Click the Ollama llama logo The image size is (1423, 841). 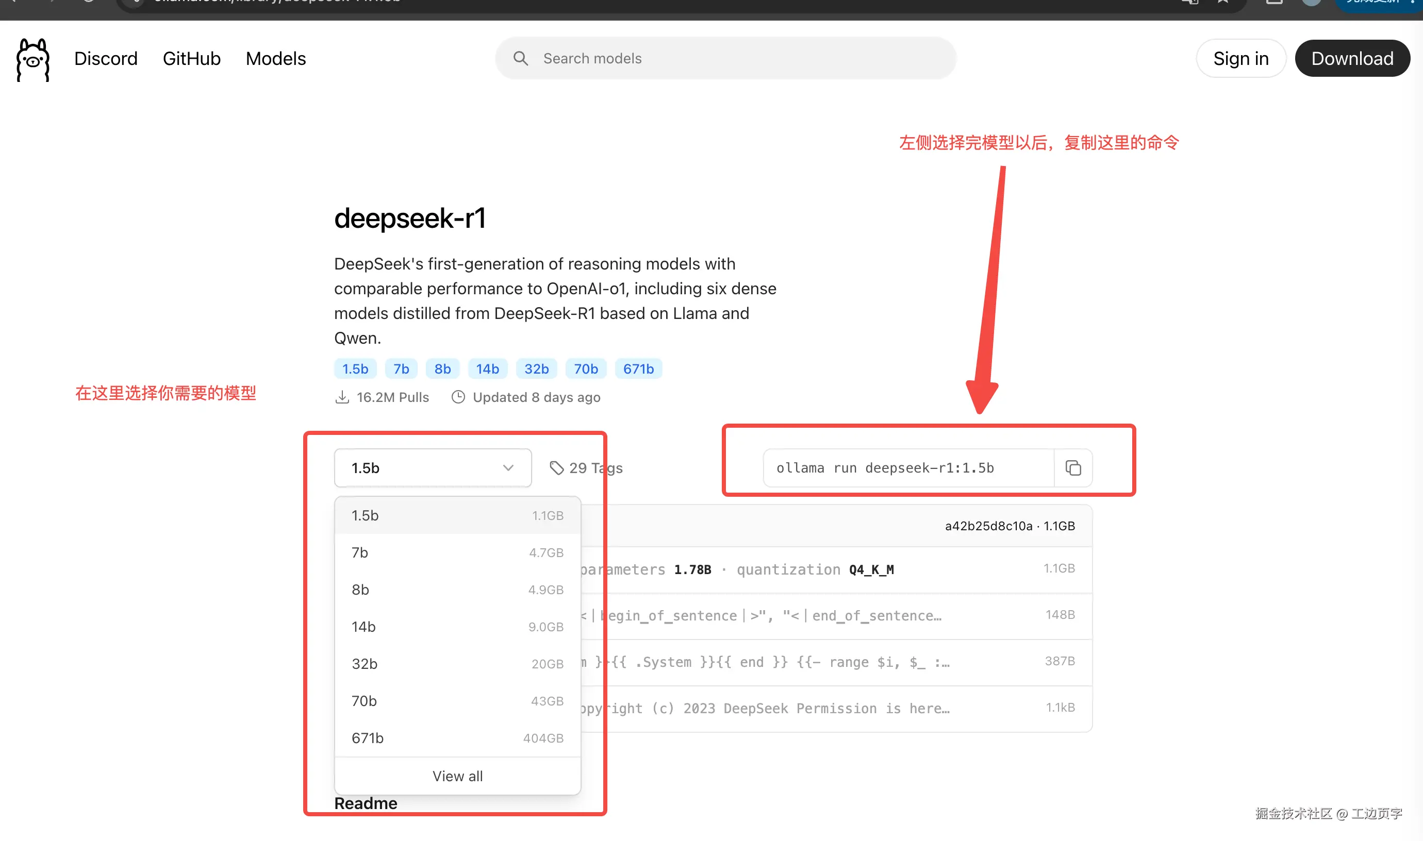tap(33, 59)
